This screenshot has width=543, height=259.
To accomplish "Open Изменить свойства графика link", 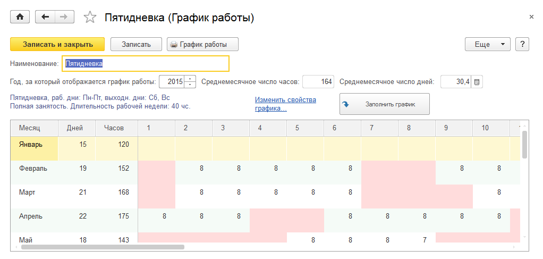I will pos(285,104).
